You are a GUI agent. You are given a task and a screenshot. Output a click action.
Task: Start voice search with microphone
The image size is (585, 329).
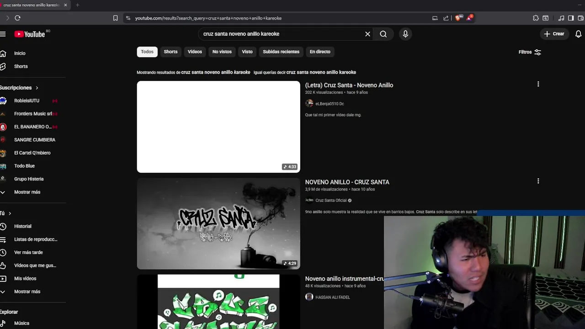[405, 34]
